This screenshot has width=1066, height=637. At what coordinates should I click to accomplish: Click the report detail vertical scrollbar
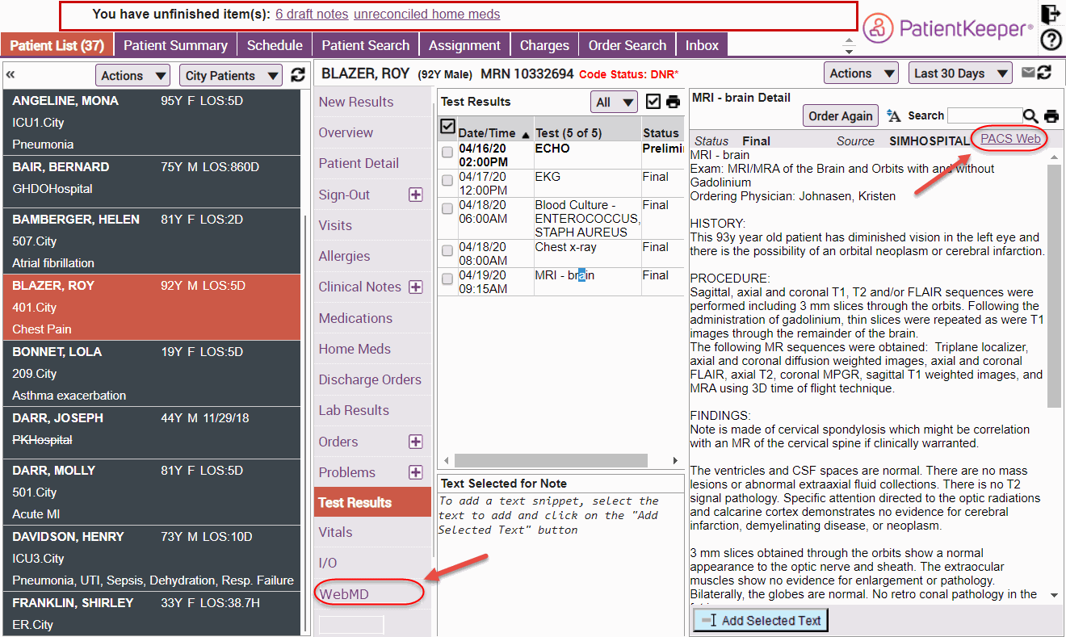coord(1054,287)
